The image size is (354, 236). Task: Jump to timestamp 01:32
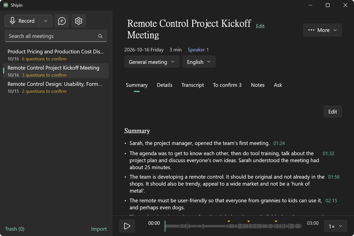pyautogui.click(x=329, y=153)
